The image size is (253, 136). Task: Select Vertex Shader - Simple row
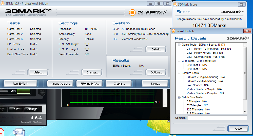tap(204, 89)
